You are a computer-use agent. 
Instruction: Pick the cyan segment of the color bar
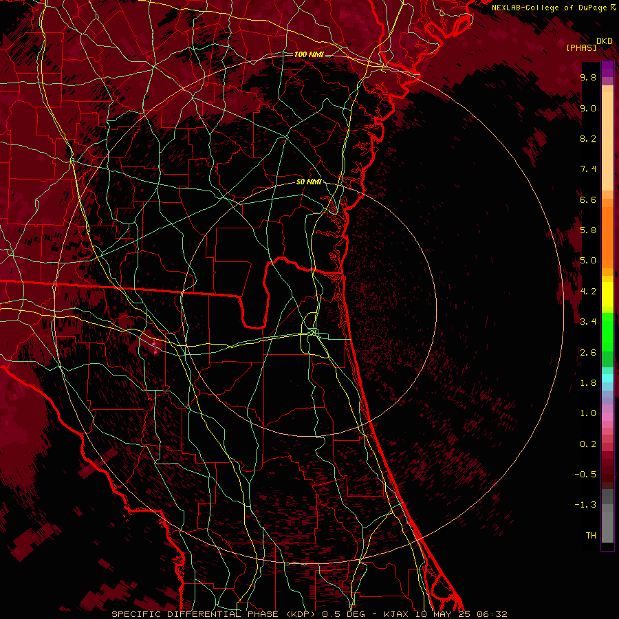point(607,378)
